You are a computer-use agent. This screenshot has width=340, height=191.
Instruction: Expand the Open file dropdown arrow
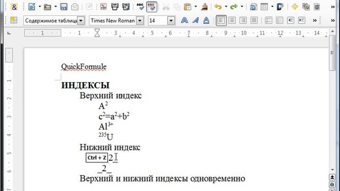pos(55,7)
